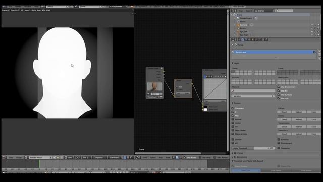Expand the Denoising panel
The width and height of the screenshot is (323, 182).
coord(233,157)
